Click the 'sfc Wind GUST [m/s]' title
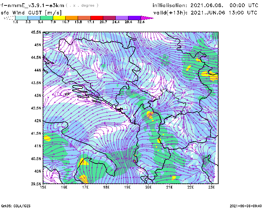 coord(31,12)
